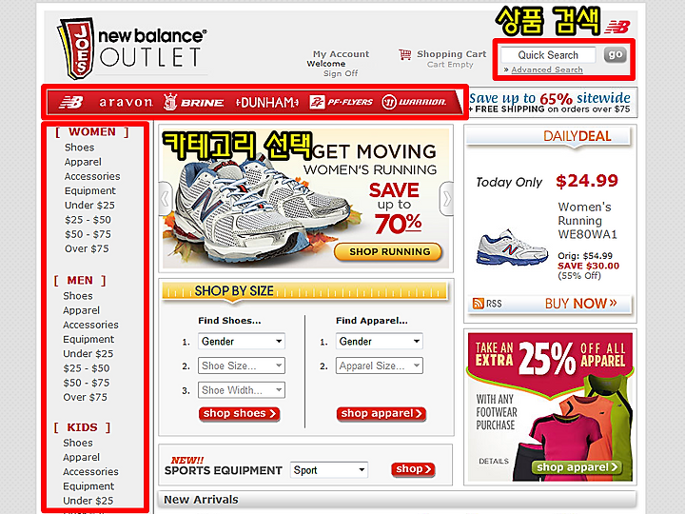The width and height of the screenshot is (685, 514).
Task: Expand the Find Shoes Gender dropdown
Action: (242, 342)
